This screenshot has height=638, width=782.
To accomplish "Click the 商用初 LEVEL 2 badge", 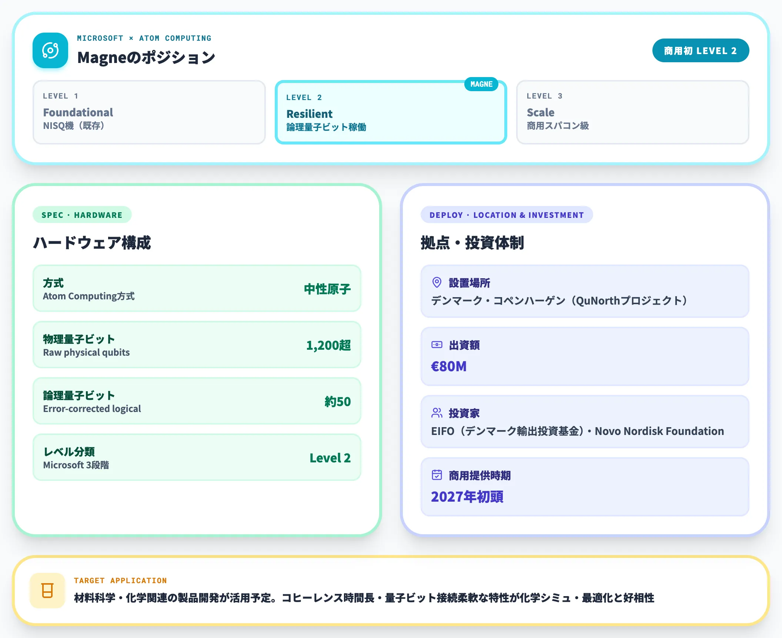I will coord(701,51).
